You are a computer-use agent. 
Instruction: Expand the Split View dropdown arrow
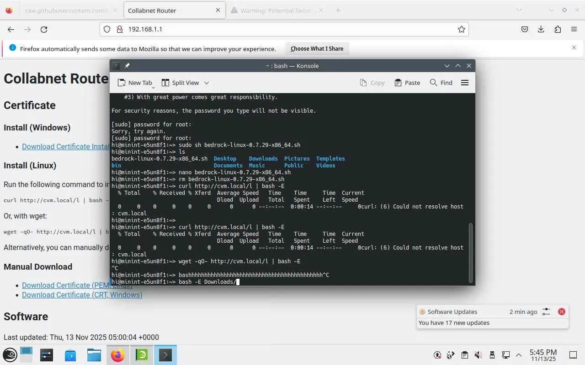[207, 83]
